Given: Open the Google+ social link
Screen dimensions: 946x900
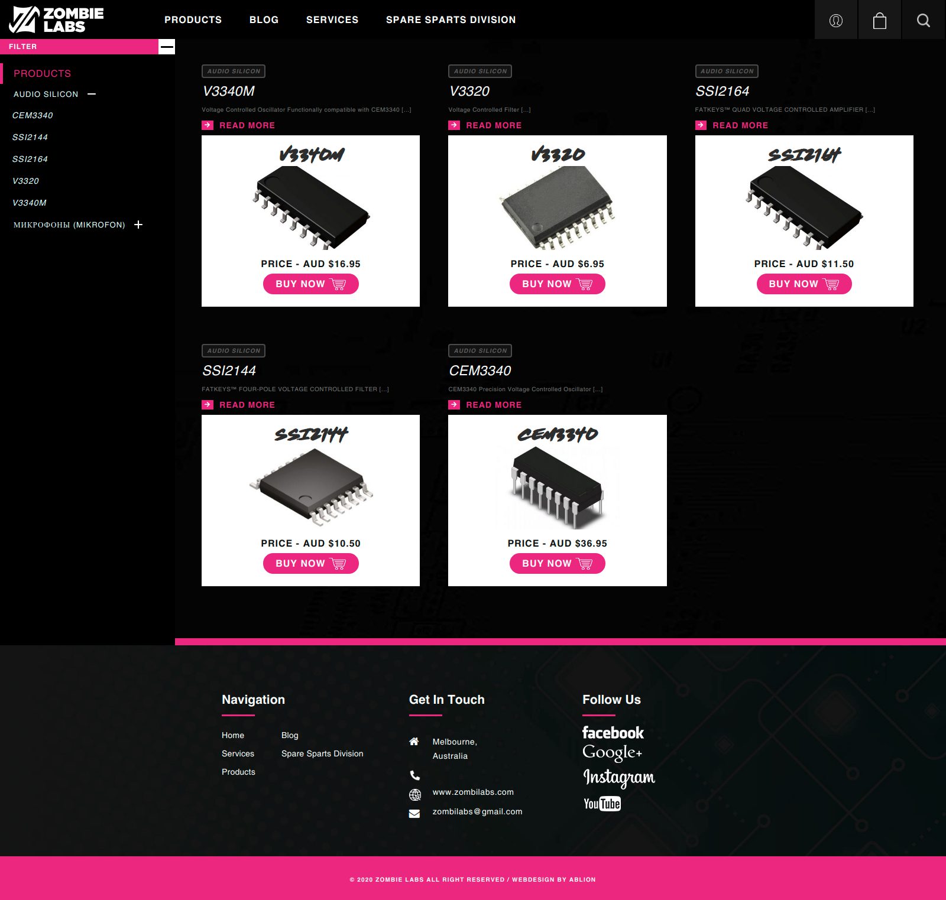Looking at the screenshot, I should point(612,752).
